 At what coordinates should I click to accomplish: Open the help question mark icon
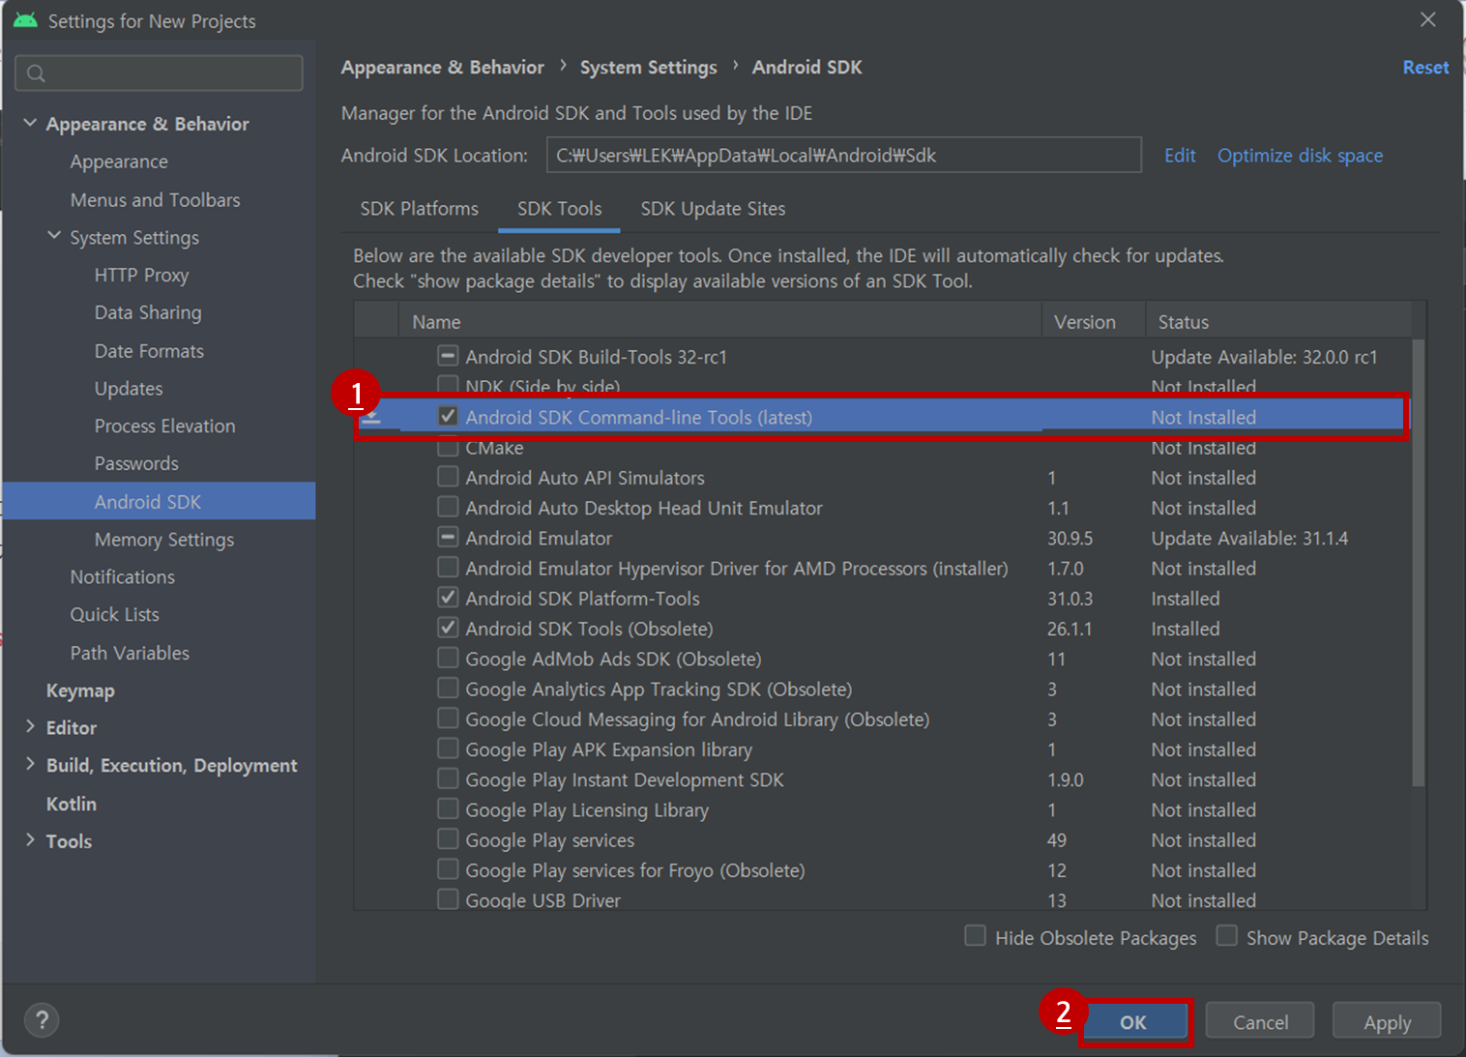[42, 1020]
